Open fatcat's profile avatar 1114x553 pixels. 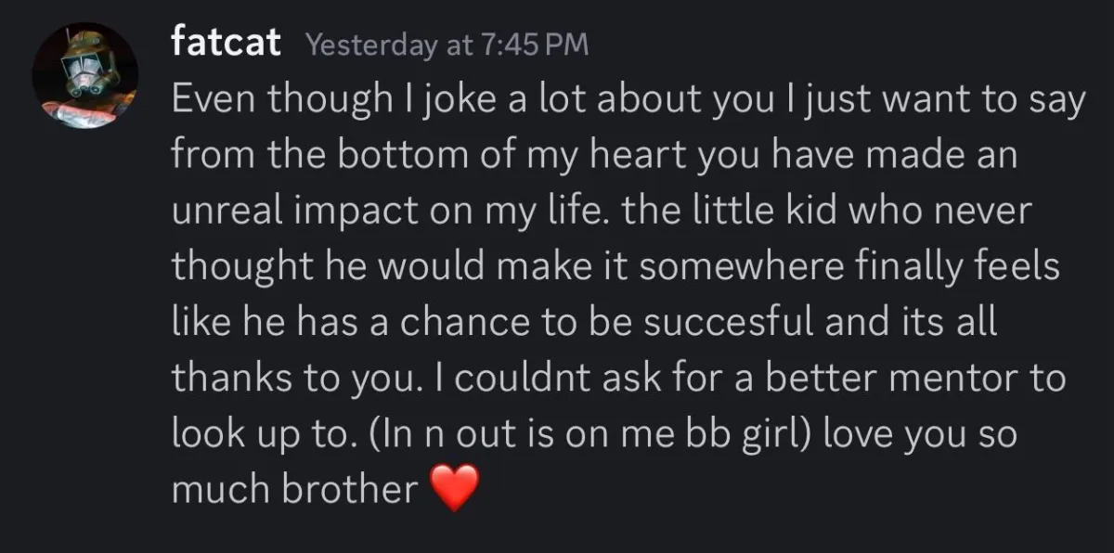click(x=84, y=76)
